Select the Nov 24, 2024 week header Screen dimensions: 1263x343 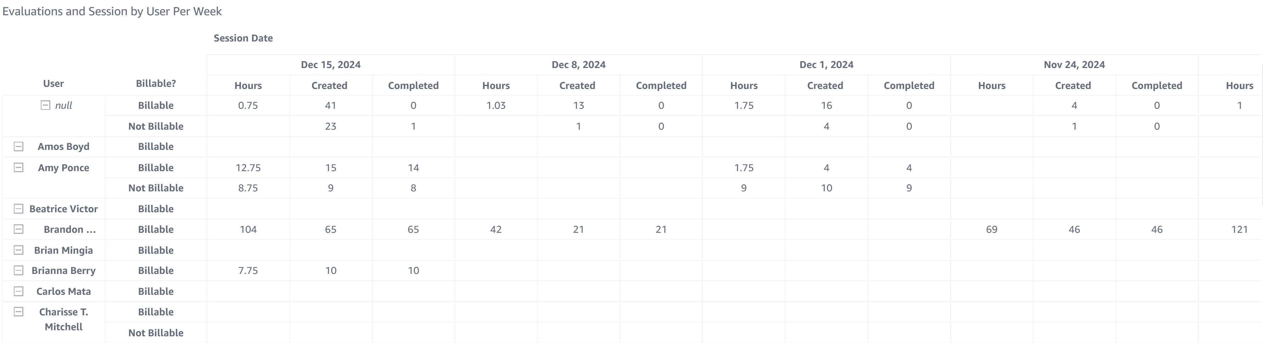(1074, 65)
